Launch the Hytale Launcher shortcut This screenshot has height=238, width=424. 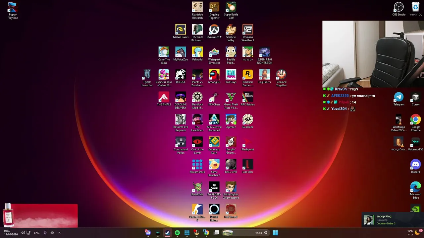(147, 78)
